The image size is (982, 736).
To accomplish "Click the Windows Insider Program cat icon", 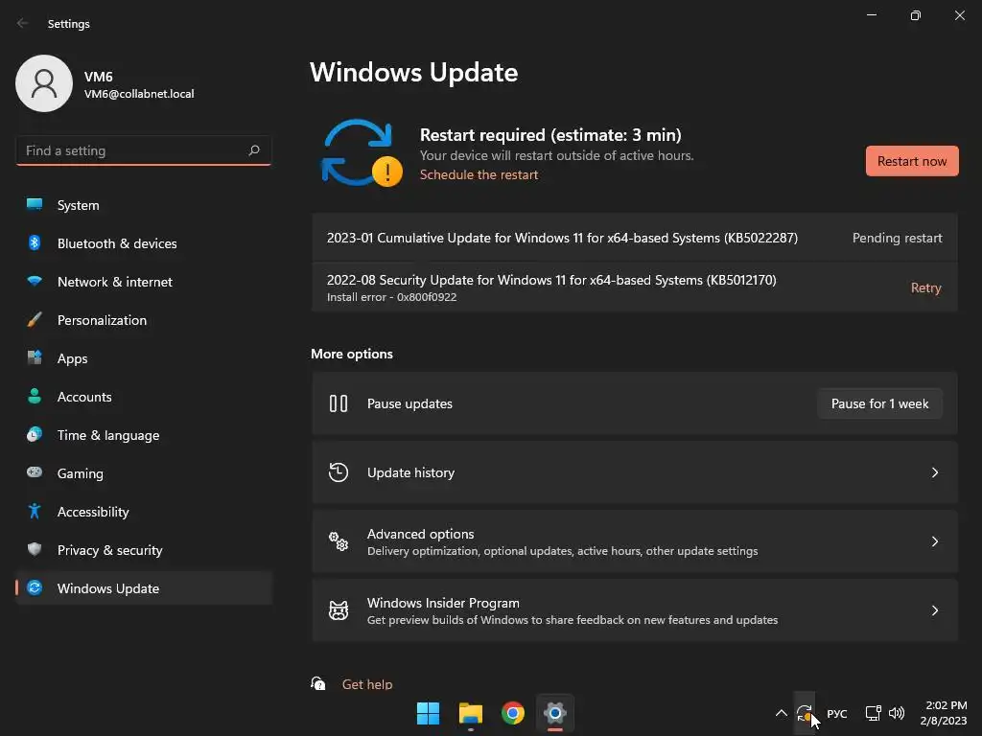I will coord(339,610).
